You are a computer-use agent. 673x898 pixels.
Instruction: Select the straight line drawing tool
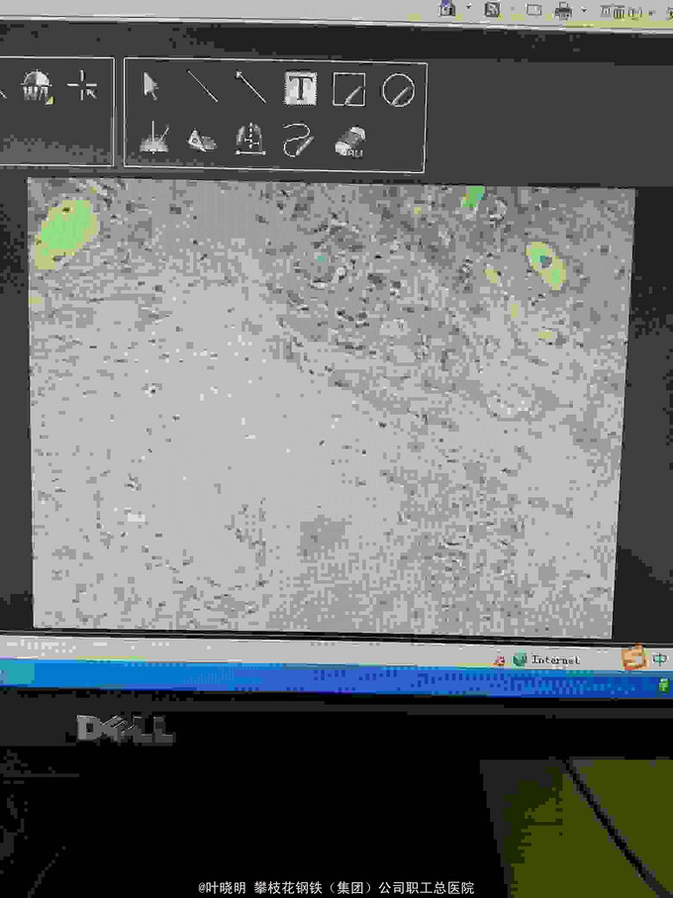point(202,87)
